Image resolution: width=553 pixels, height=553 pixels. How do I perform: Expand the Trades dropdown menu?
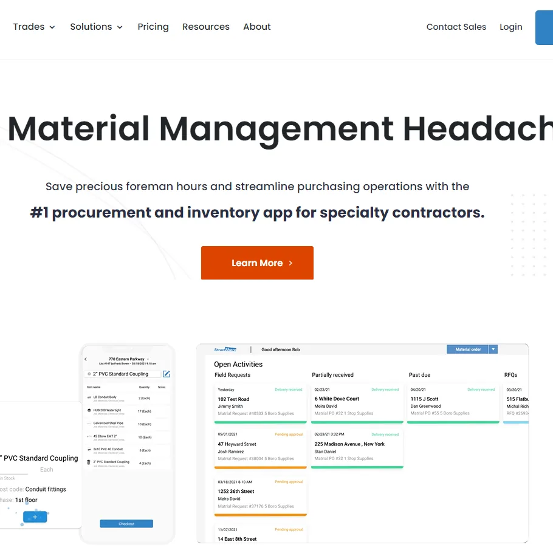pos(34,27)
